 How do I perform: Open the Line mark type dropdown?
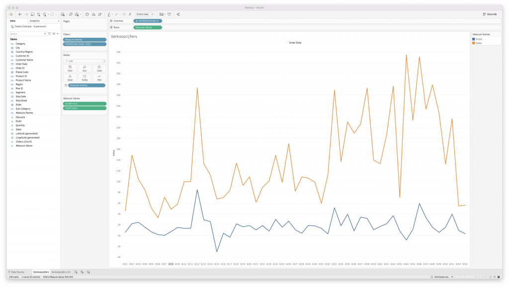coord(85,61)
